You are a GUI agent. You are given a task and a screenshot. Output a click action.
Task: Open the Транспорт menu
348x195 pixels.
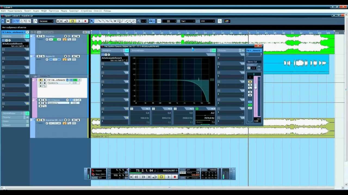74,11
